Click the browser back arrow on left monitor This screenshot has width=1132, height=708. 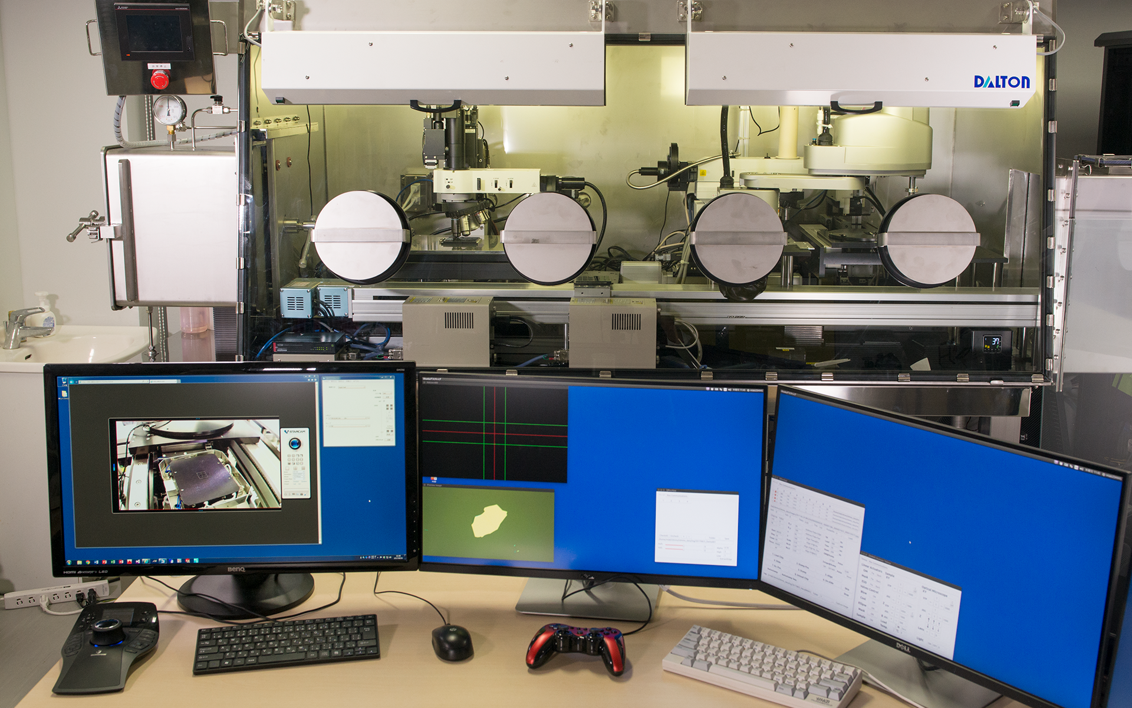[72, 382]
